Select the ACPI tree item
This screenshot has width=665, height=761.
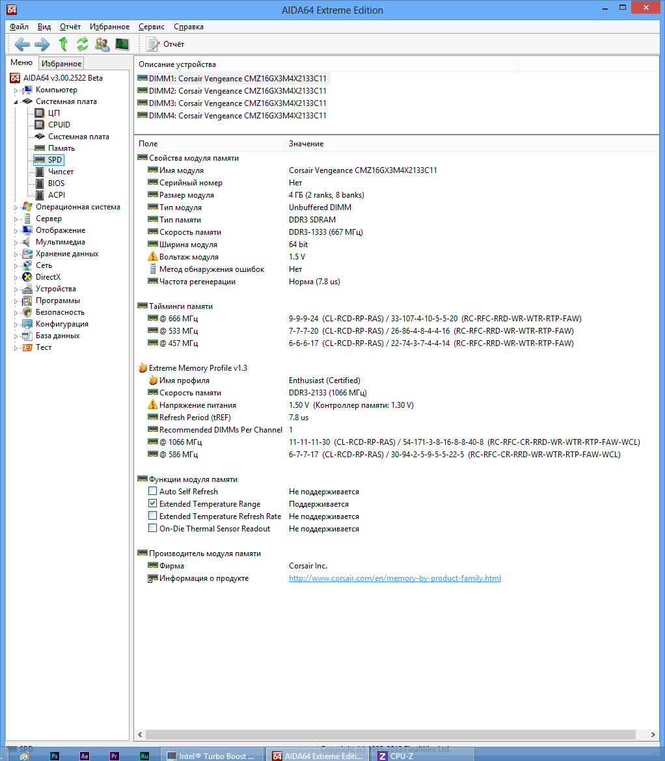click(x=57, y=194)
